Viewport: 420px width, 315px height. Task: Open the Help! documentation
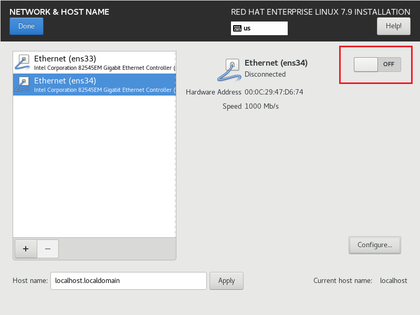(x=393, y=26)
